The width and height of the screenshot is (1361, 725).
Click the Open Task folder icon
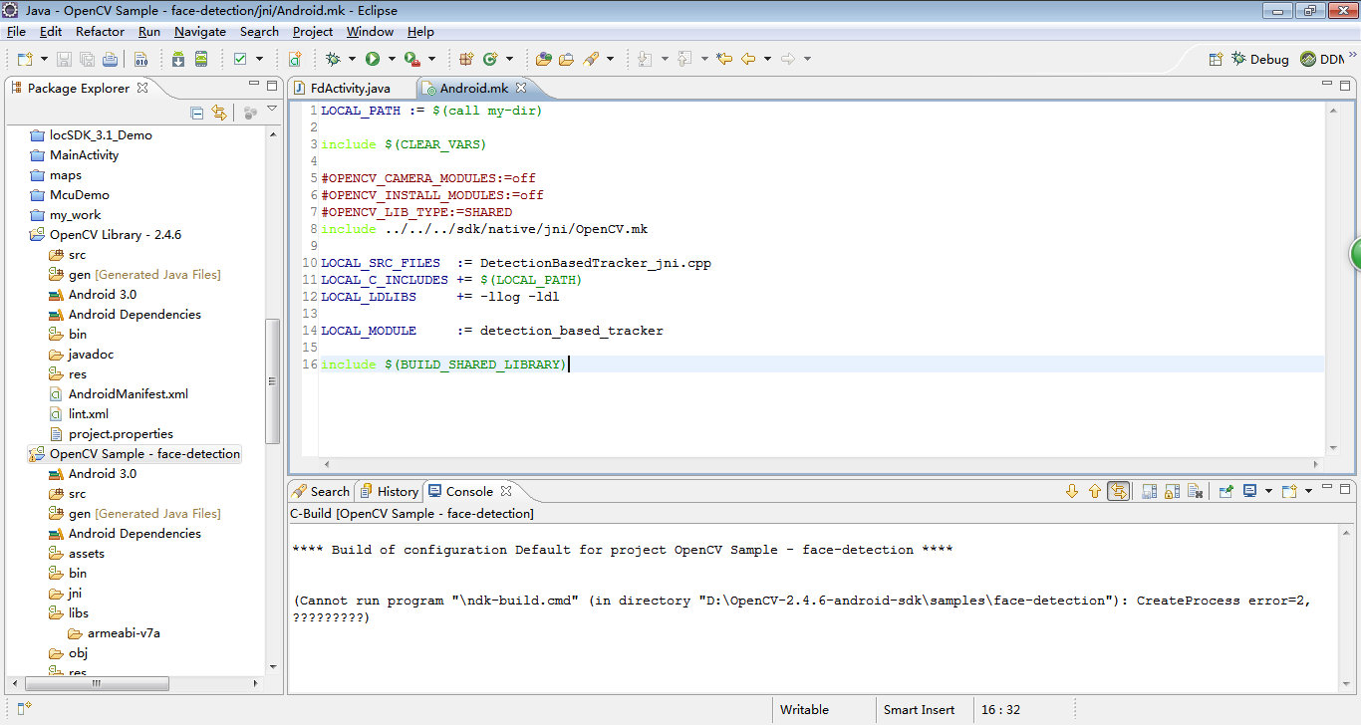tap(566, 59)
